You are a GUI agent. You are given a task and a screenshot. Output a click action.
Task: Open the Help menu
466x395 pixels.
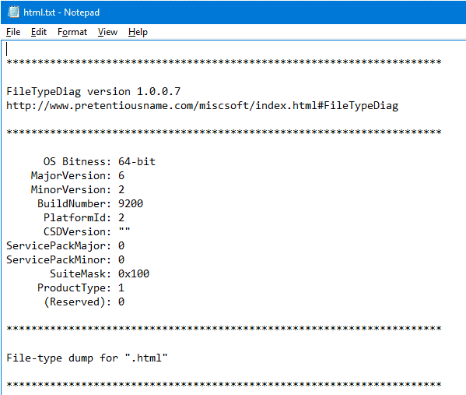click(138, 32)
